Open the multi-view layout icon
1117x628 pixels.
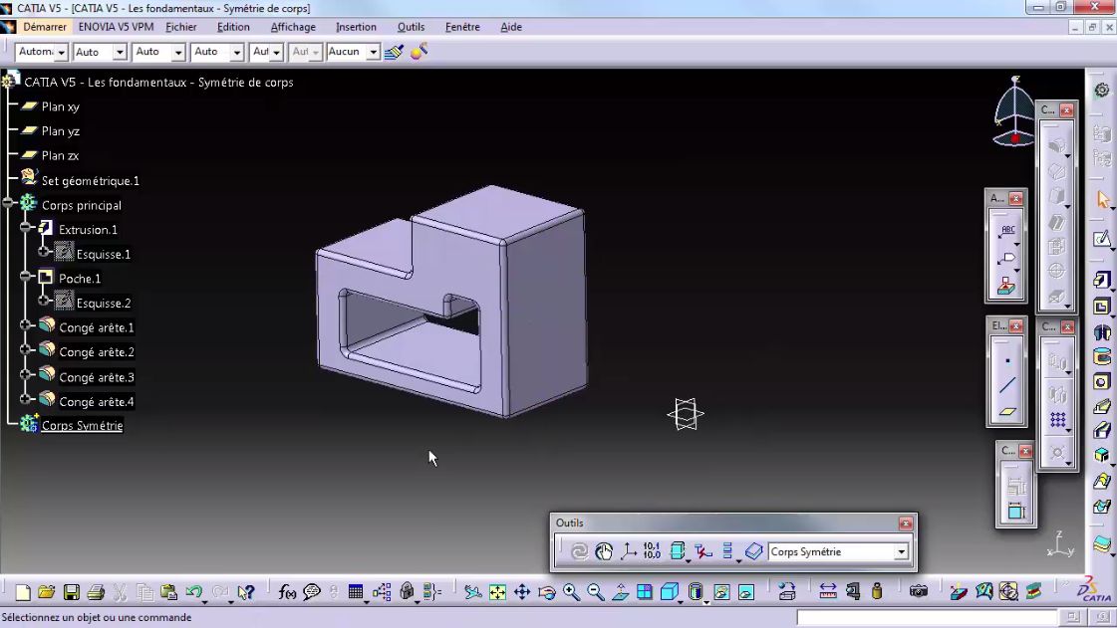click(x=645, y=592)
